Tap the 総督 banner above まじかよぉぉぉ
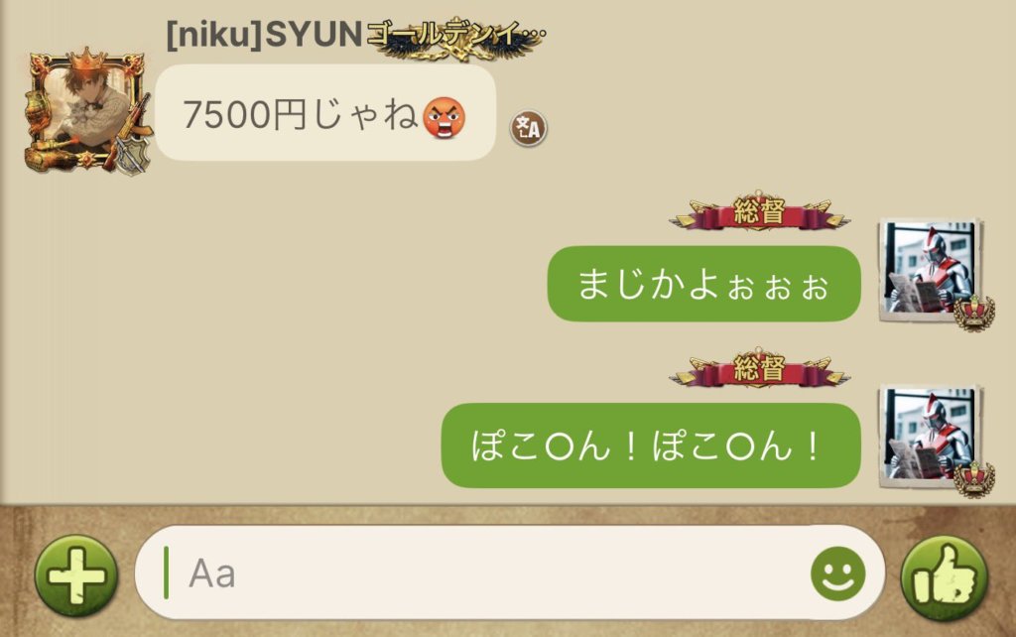Screen dimensions: 1016x637 coord(759,212)
